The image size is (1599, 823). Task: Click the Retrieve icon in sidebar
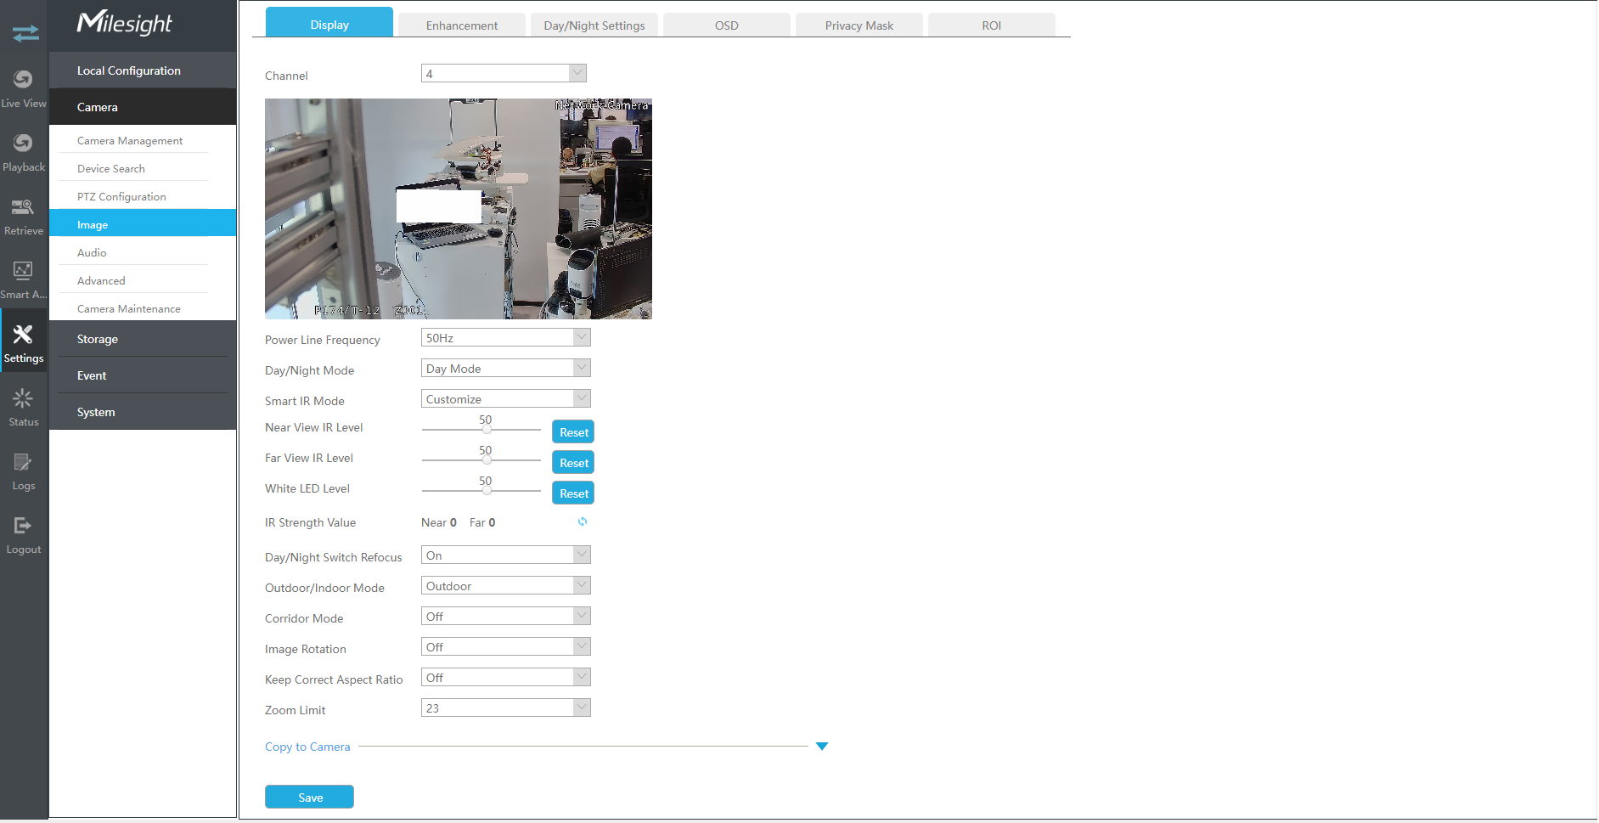(x=23, y=207)
